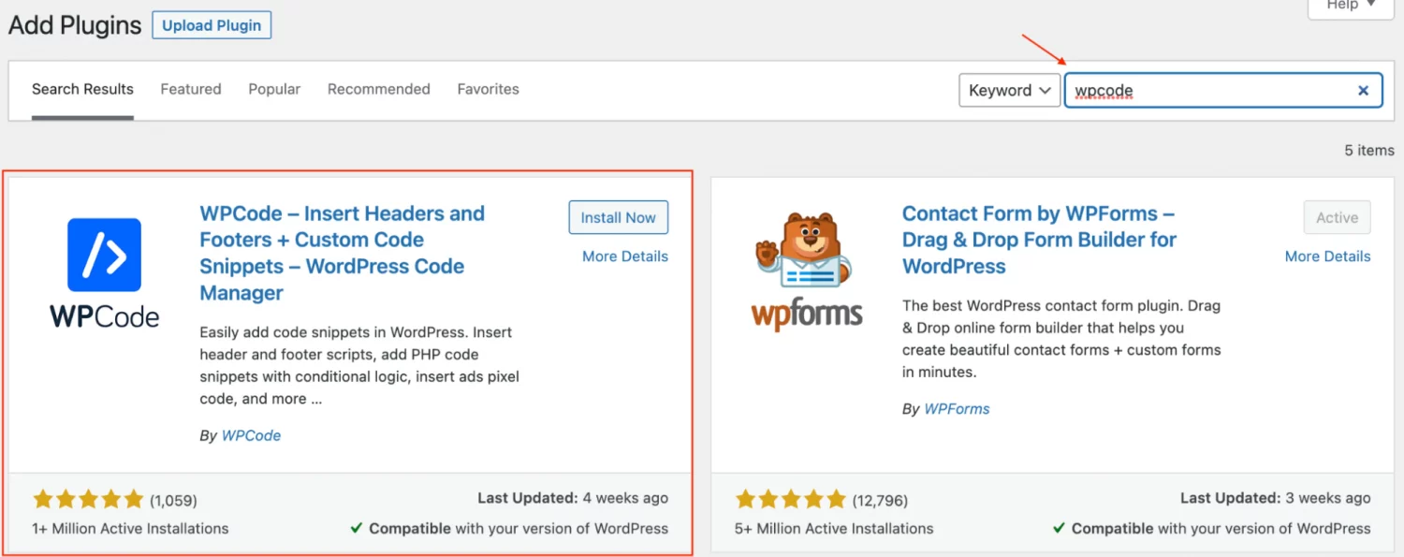Switch to the Search Results tab
The image size is (1404, 557).
82,90
